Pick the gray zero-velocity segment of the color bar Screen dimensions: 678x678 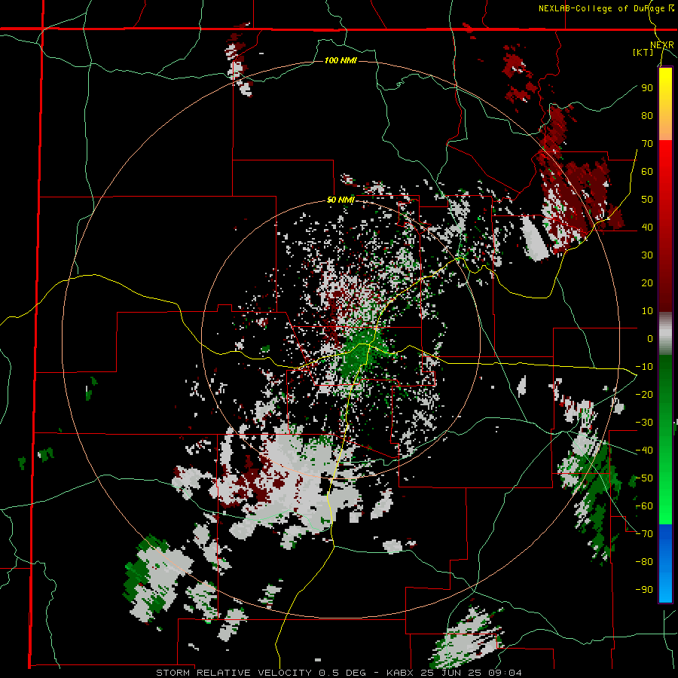pos(665,333)
